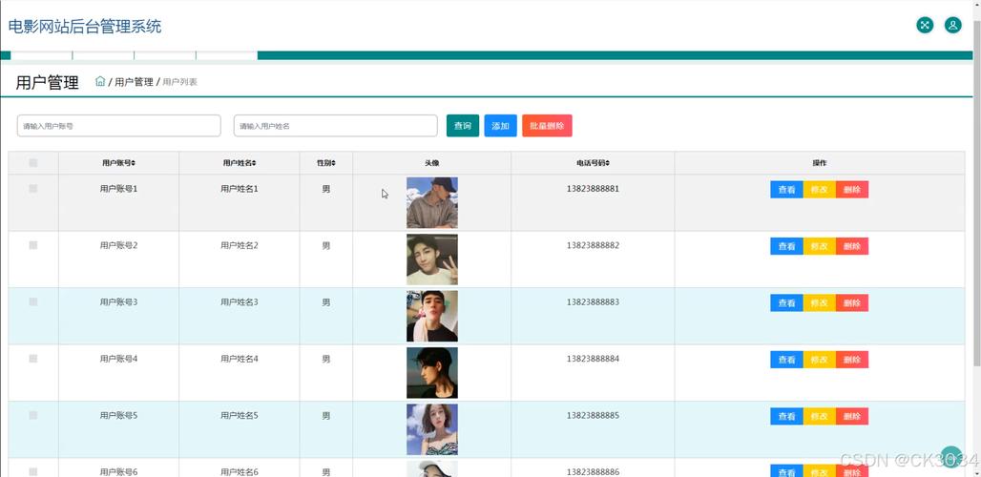
Task: Sort by 电话号码 column arrow
Action: (608, 163)
